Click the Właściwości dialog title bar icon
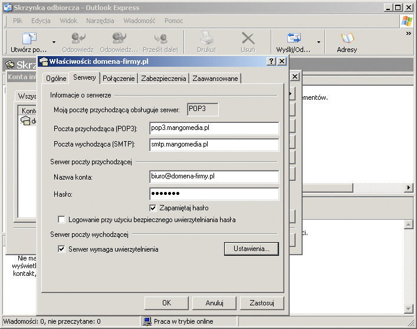The width and height of the screenshot is (417, 329). tap(44, 61)
